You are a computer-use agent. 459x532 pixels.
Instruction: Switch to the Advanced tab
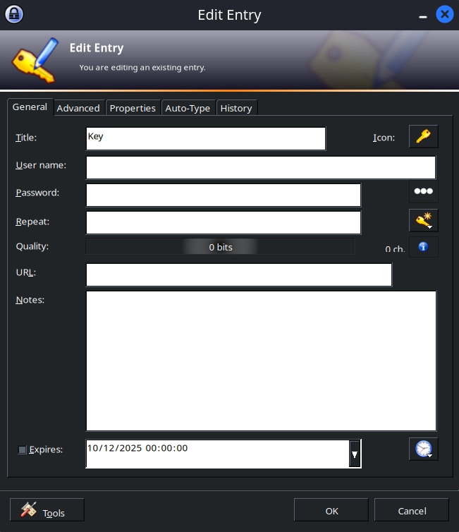point(78,108)
